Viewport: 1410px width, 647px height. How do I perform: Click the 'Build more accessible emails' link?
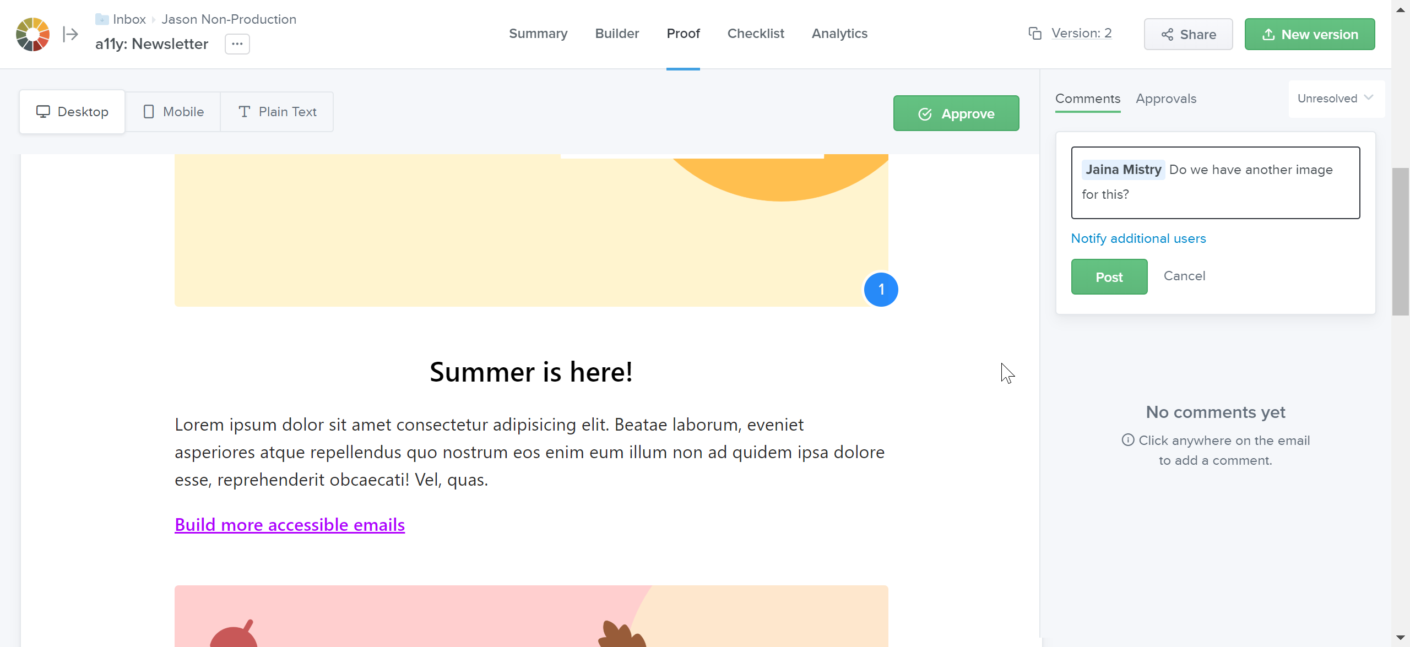click(x=290, y=525)
